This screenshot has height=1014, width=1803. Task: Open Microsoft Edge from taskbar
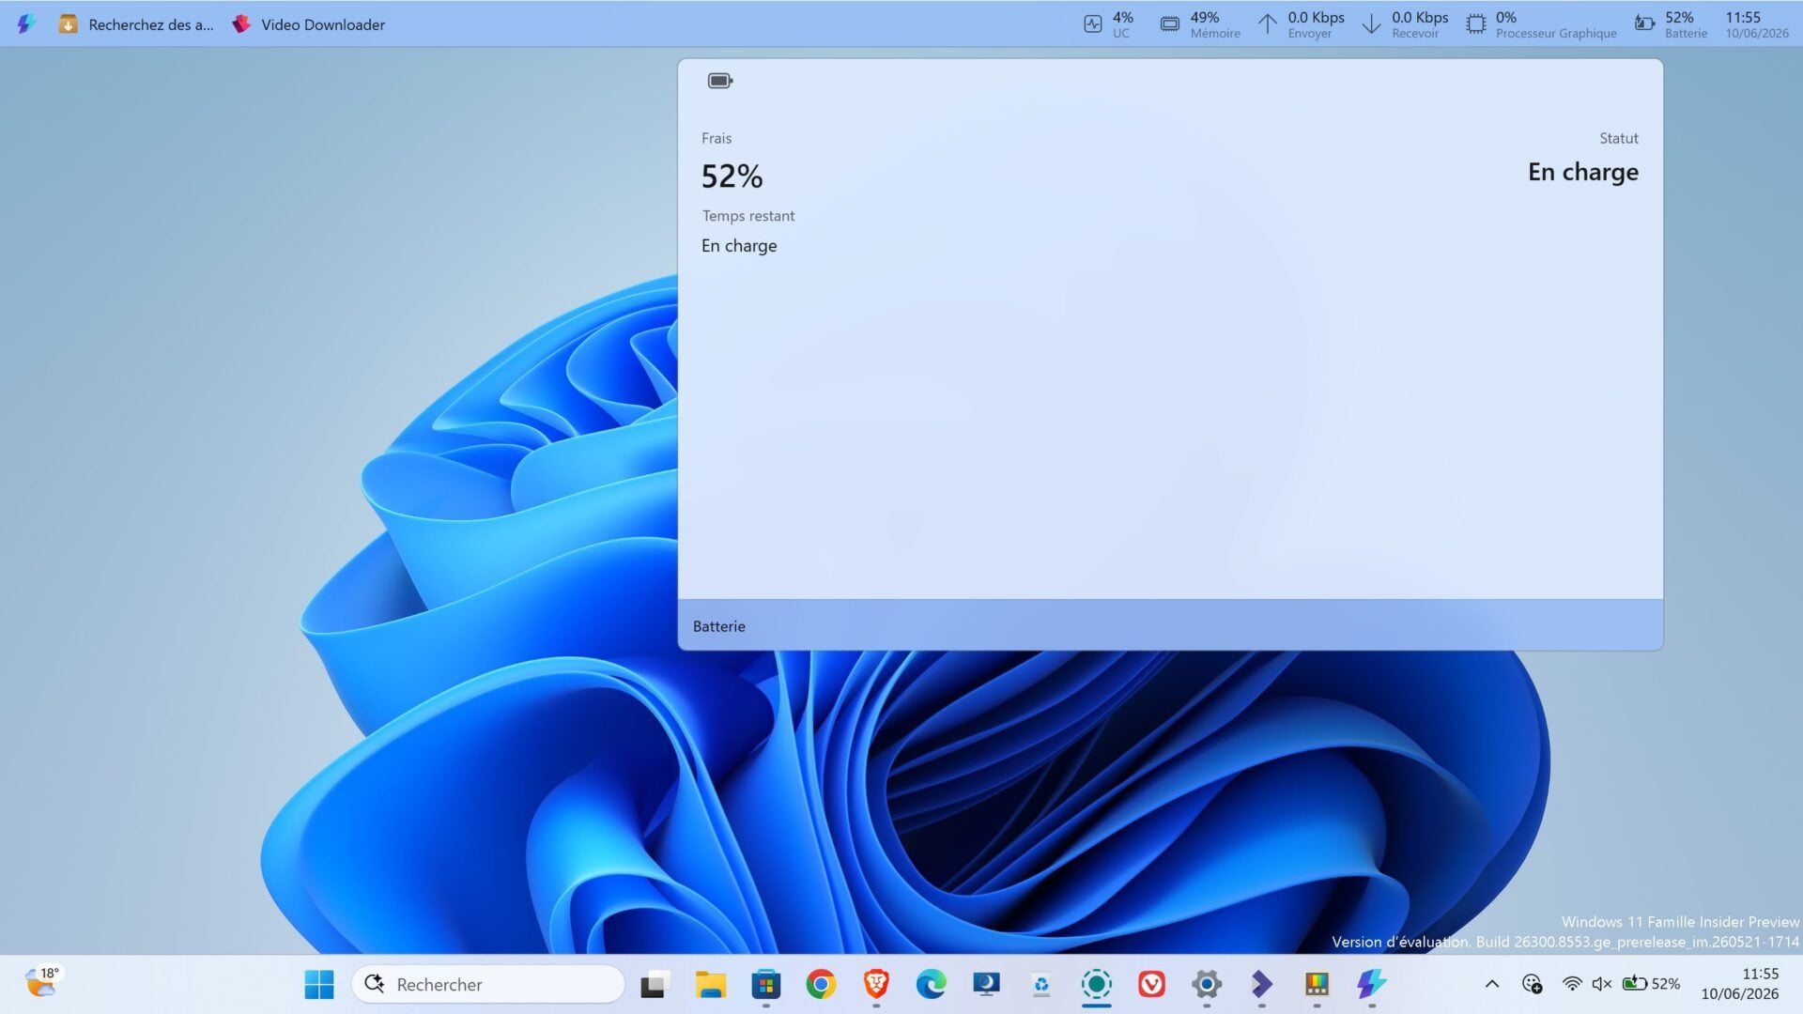pyautogui.click(x=932, y=984)
